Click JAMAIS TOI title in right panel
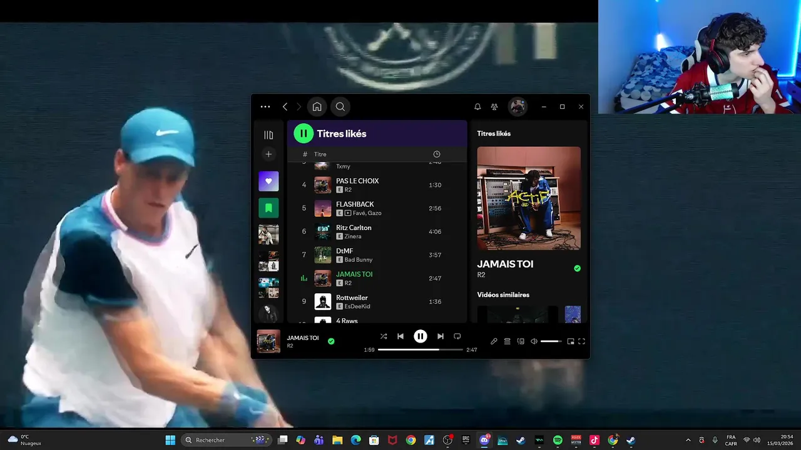 coord(505,264)
